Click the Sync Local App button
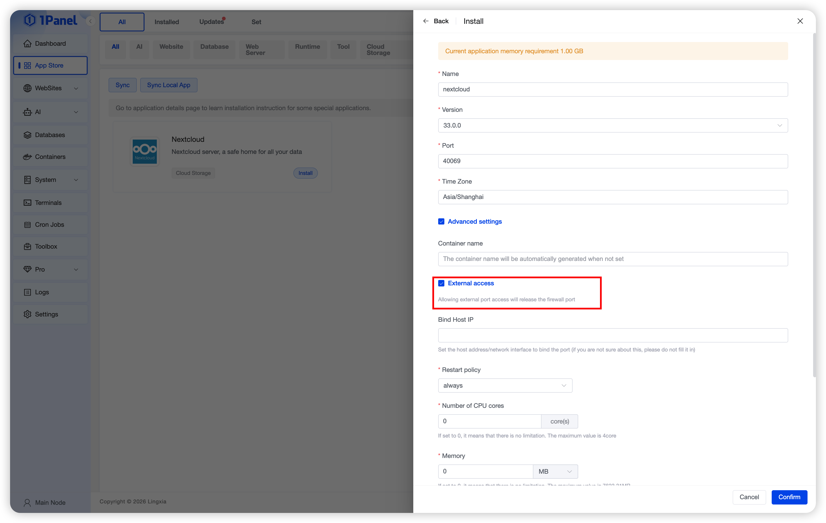 pyautogui.click(x=169, y=85)
